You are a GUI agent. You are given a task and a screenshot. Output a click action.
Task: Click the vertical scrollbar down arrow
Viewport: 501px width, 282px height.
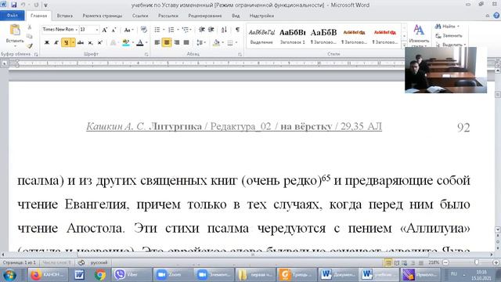point(498,230)
